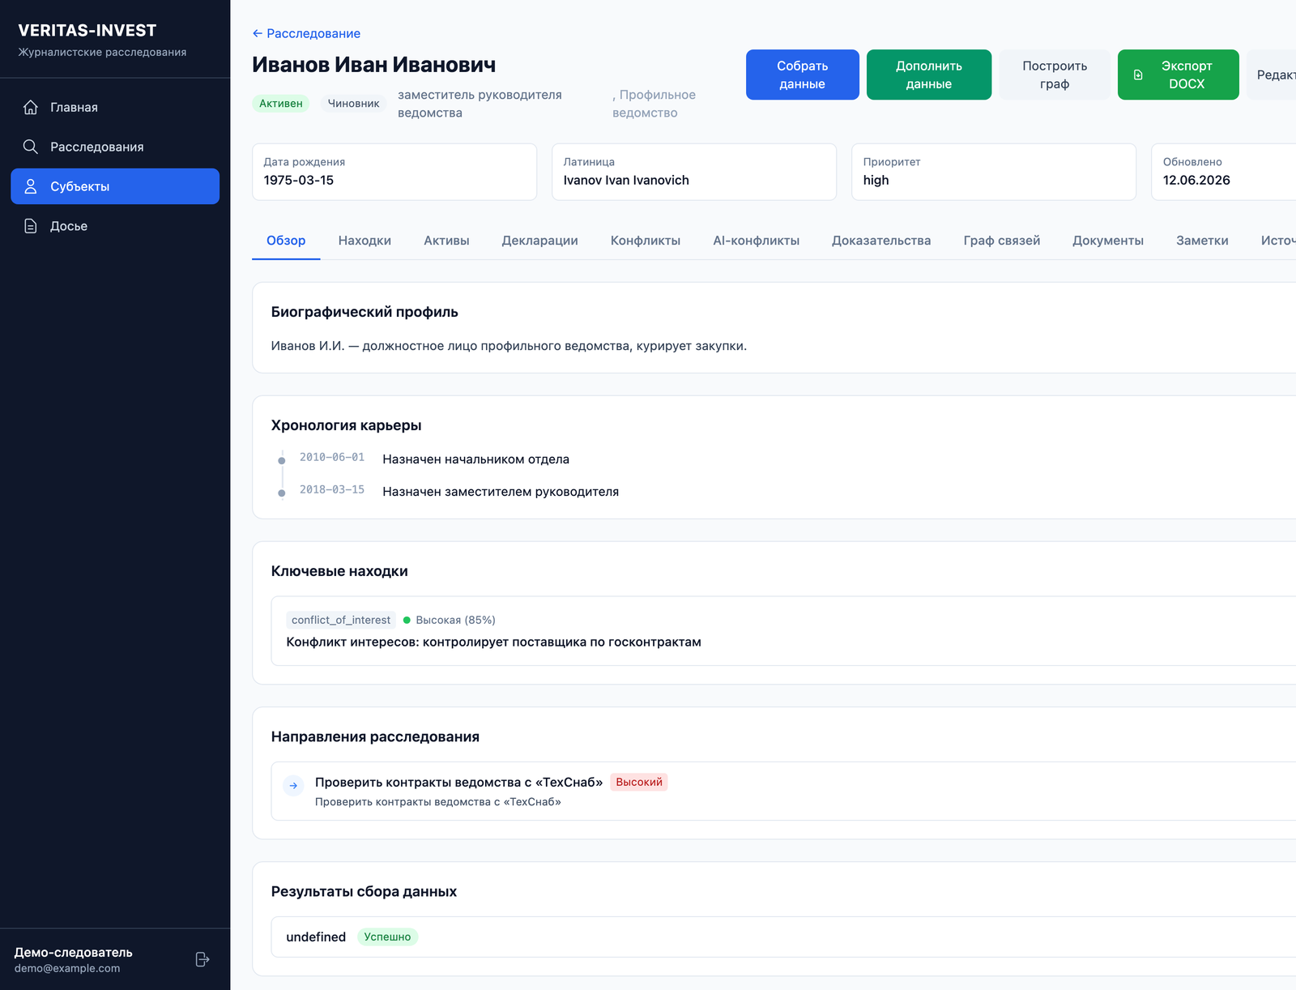Viewport: 1296px width, 990px height.
Task: Click the Биографический профиль heading
Action: pyautogui.click(x=364, y=312)
